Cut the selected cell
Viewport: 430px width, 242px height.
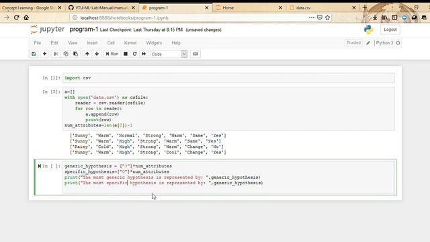[56, 54]
